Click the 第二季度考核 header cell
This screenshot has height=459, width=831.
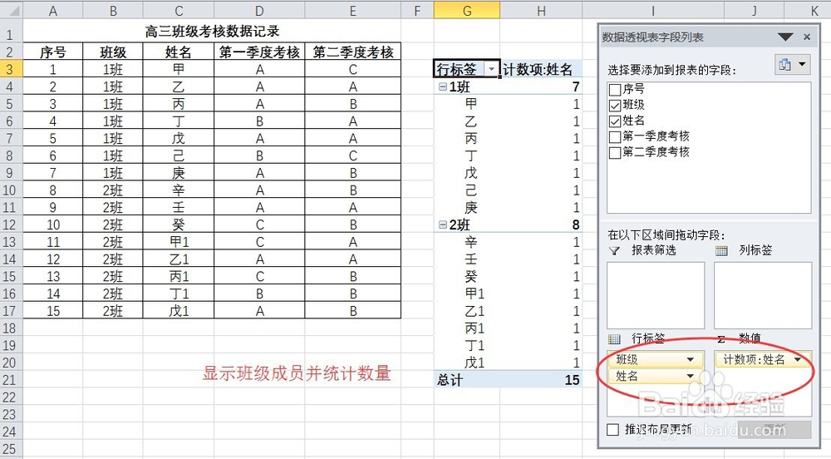[353, 52]
